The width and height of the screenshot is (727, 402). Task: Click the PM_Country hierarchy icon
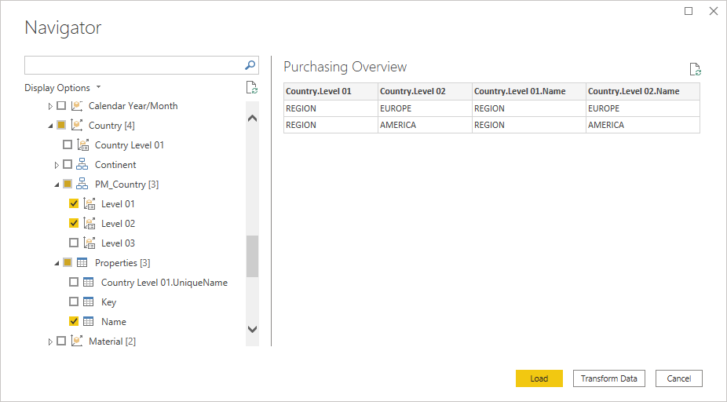[x=82, y=185]
